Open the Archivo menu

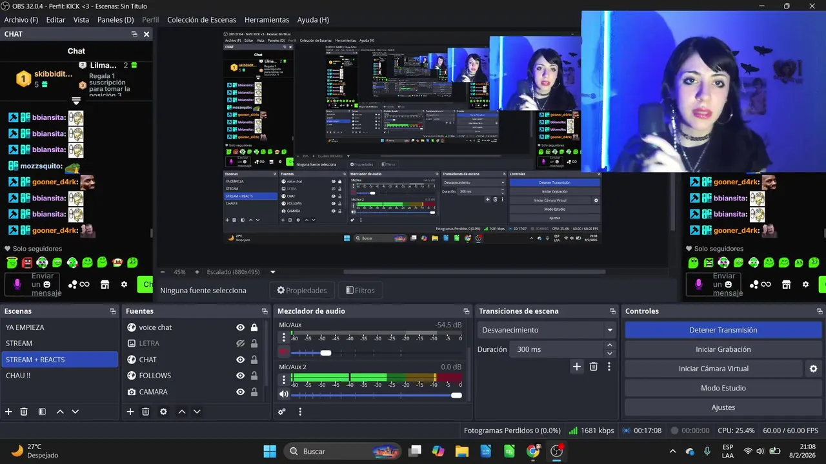click(x=21, y=19)
